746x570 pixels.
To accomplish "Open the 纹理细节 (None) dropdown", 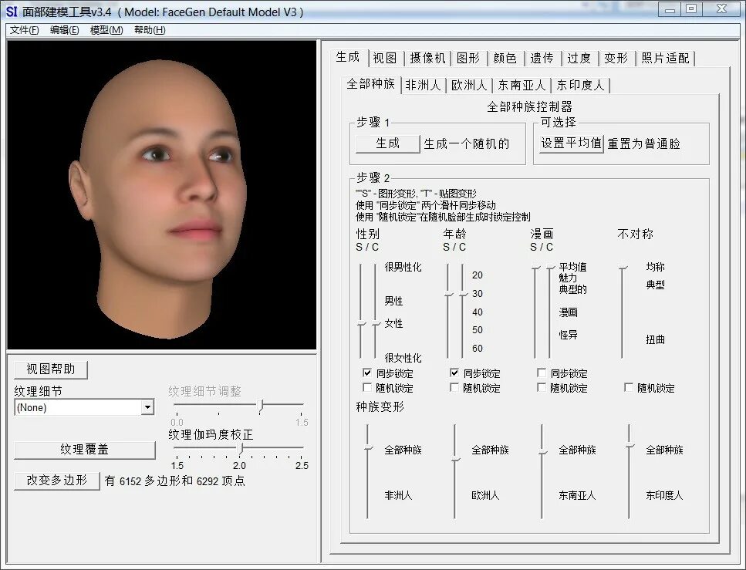I will point(147,407).
